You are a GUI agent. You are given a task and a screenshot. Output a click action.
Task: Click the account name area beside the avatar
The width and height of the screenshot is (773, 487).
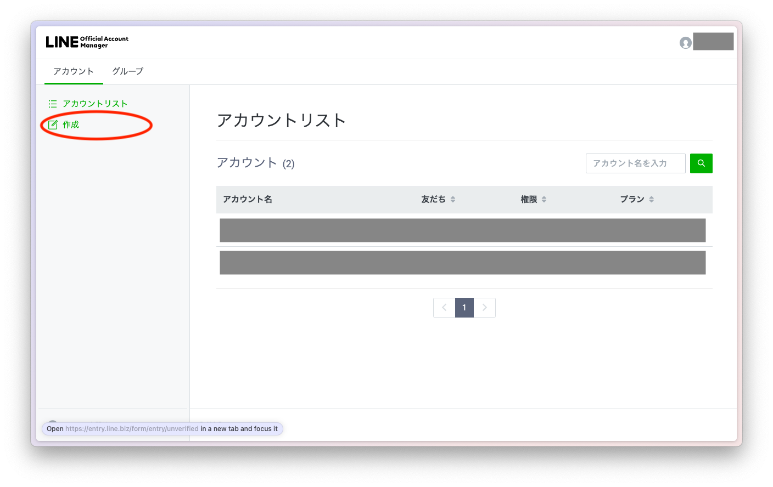[713, 41]
